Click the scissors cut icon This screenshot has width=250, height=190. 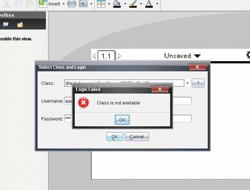[x=7, y=4]
